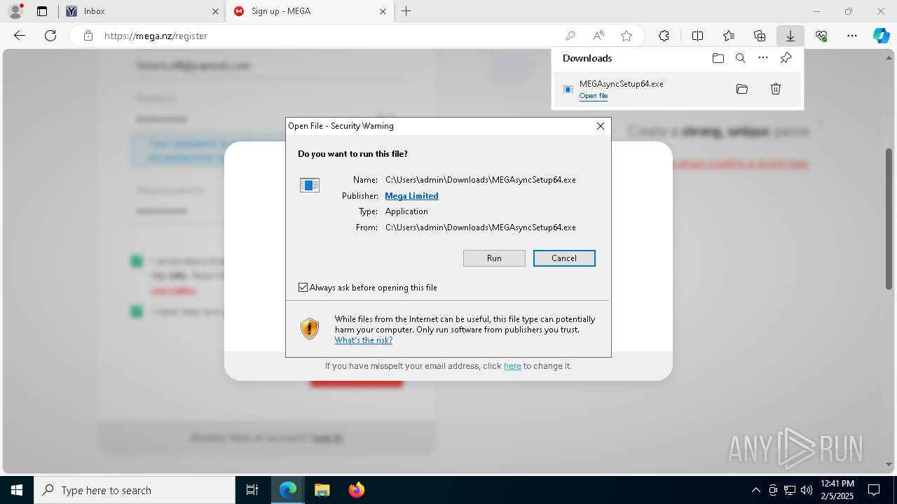897x504 pixels.
Task: Click the Downloads toolbar button
Action: 790,36
